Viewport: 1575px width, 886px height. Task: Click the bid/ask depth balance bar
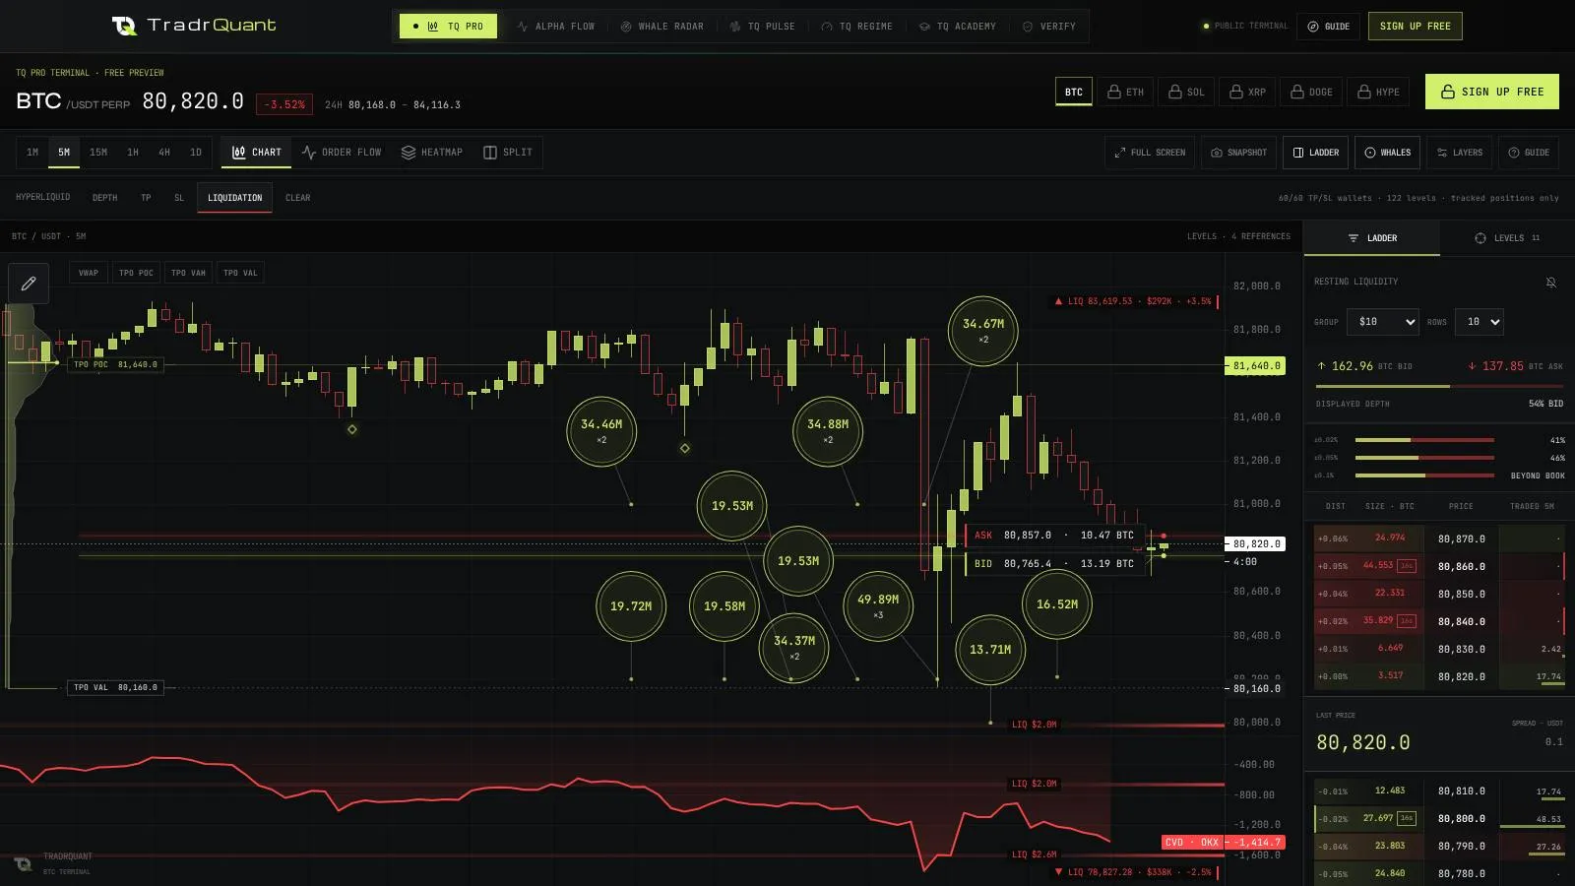coord(1439,386)
